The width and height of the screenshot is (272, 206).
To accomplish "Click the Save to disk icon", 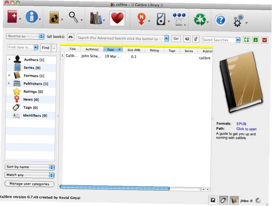I will (161, 19).
